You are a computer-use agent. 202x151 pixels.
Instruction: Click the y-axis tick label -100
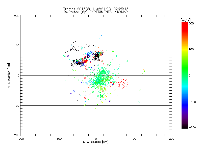coord(16,106)
